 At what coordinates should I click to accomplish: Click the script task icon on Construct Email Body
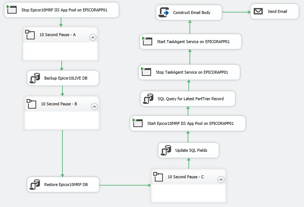click(164, 13)
